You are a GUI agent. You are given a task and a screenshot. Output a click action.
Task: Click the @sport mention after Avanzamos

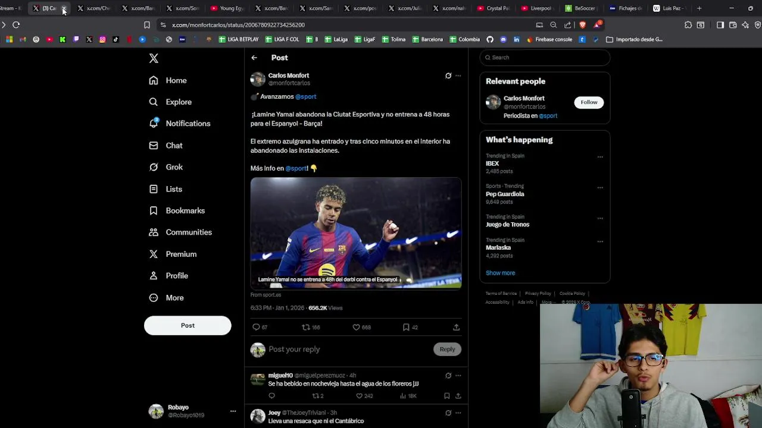coord(305,96)
